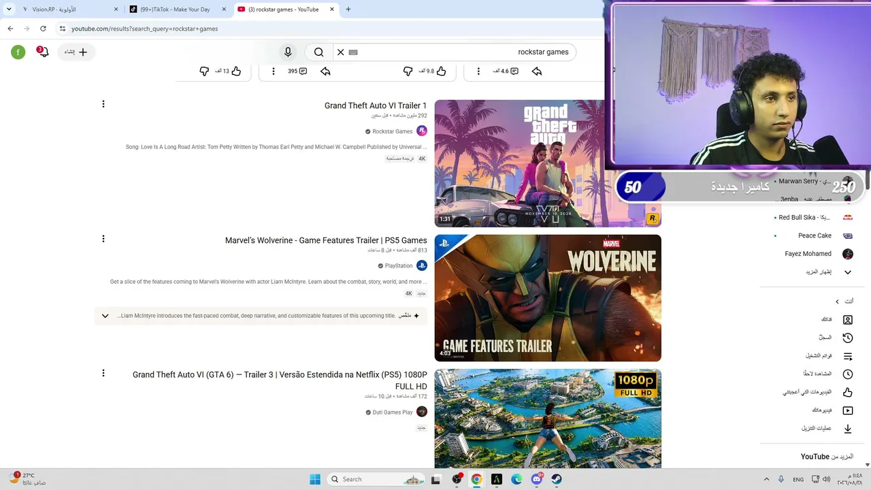Clear the rockstar games search query
The image size is (871, 490).
pyautogui.click(x=340, y=52)
